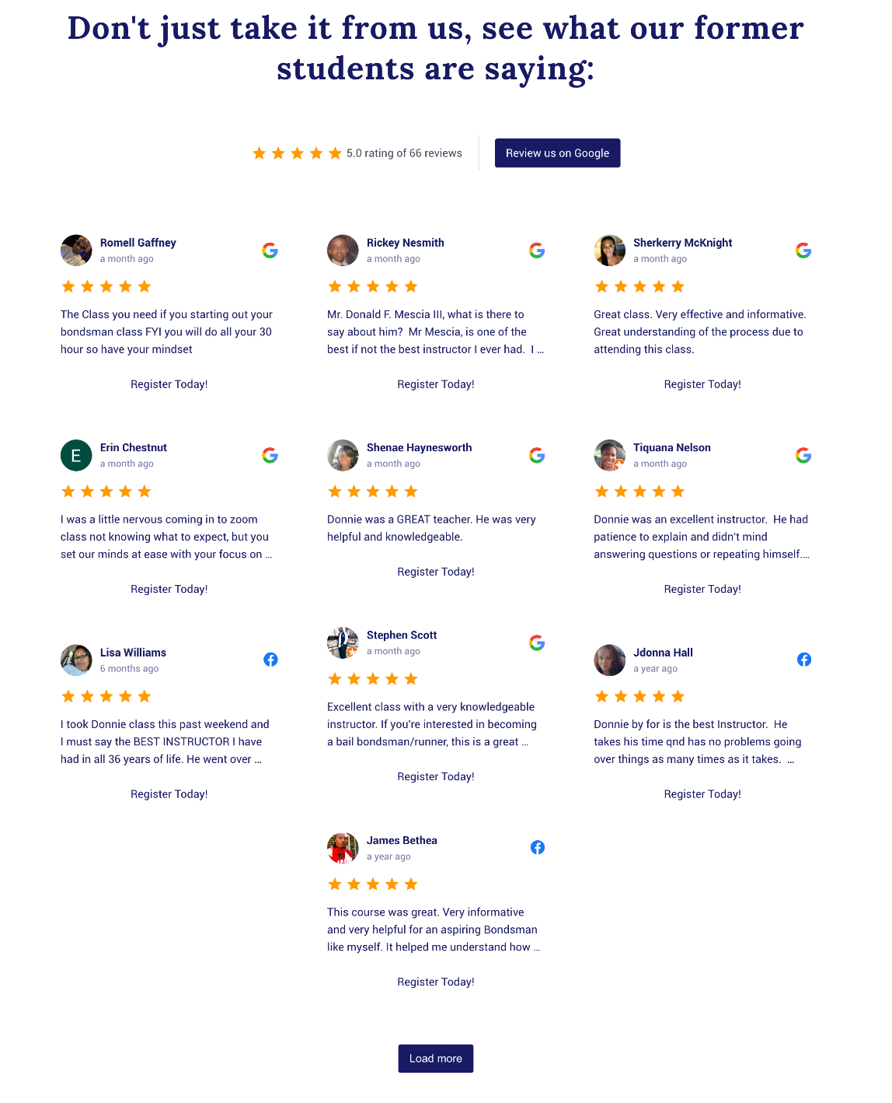Image resolution: width=892 pixels, height=1103 pixels.
Task: Open Erin Chestnut's avatar initial circle
Action: [x=76, y=455]
